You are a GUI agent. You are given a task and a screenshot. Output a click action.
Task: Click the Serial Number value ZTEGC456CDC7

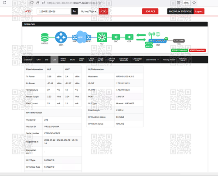pos(52,133)
